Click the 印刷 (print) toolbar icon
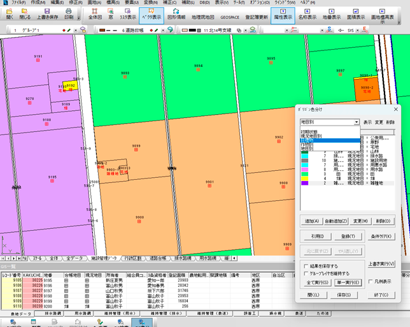Viewport: 410px width, 327px height. (70, 13)
